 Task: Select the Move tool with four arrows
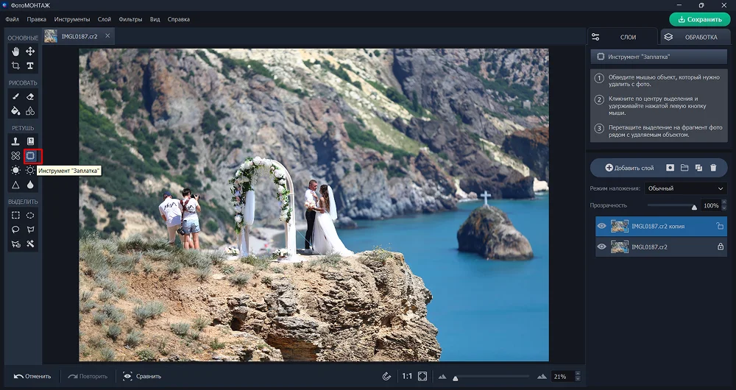[30, 52]
